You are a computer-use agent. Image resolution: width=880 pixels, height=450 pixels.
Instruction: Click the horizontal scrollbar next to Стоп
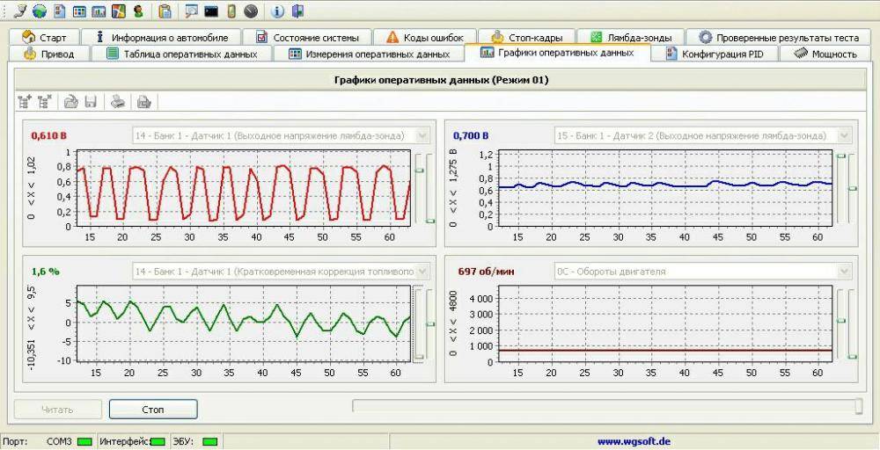pyautogui.click(x=607, y=405)
